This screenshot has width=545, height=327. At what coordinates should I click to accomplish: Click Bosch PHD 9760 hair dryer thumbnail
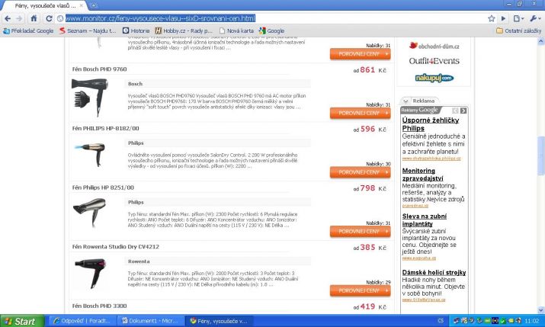click(x=90, y=98)
